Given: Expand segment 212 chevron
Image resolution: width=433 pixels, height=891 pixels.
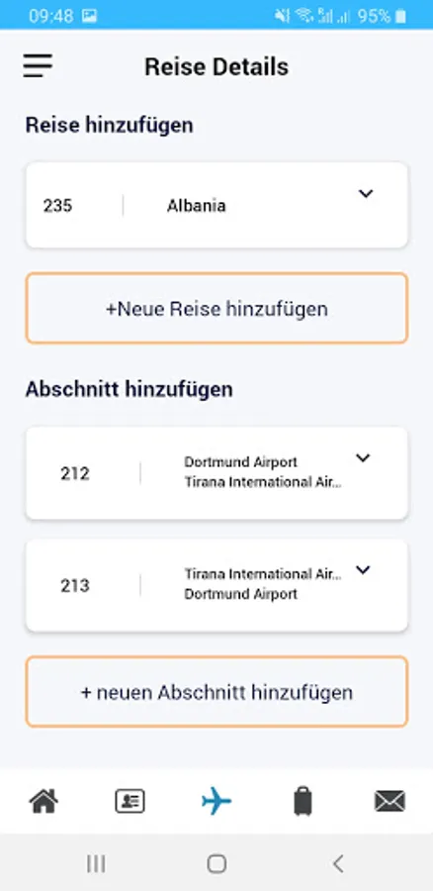Looking at the screenshot, I should pyautogui.click(x=363, y=458).
